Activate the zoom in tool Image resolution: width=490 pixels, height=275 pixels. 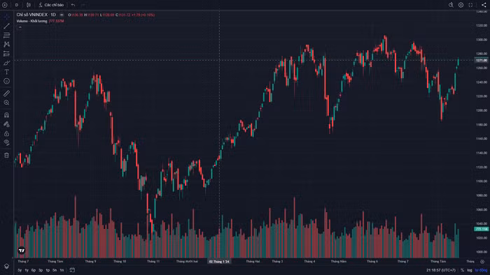coord(6,103)
